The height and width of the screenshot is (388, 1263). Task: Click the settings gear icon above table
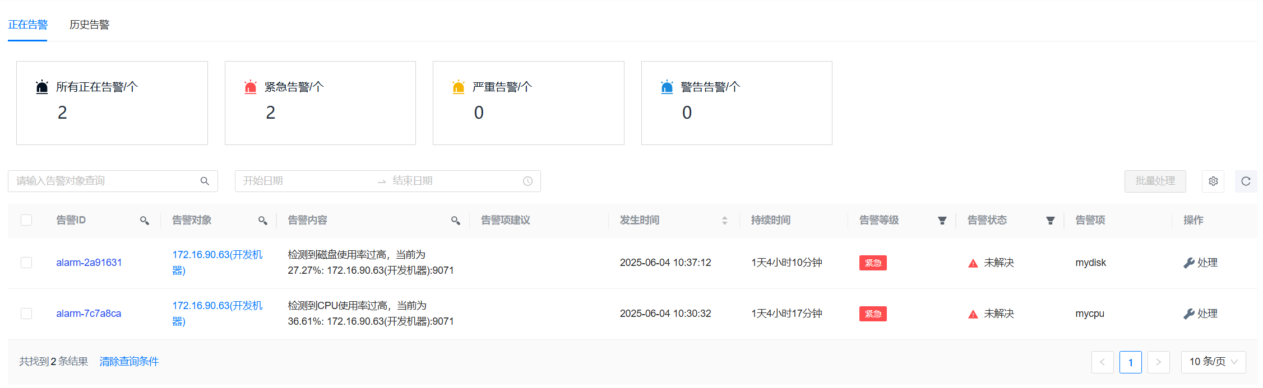(x=1213, y=181)
